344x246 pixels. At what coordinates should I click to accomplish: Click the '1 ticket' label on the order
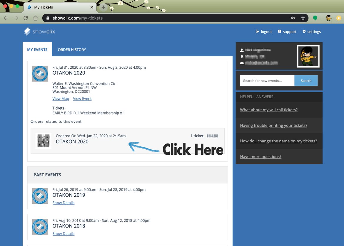click(x=197, y=136)
